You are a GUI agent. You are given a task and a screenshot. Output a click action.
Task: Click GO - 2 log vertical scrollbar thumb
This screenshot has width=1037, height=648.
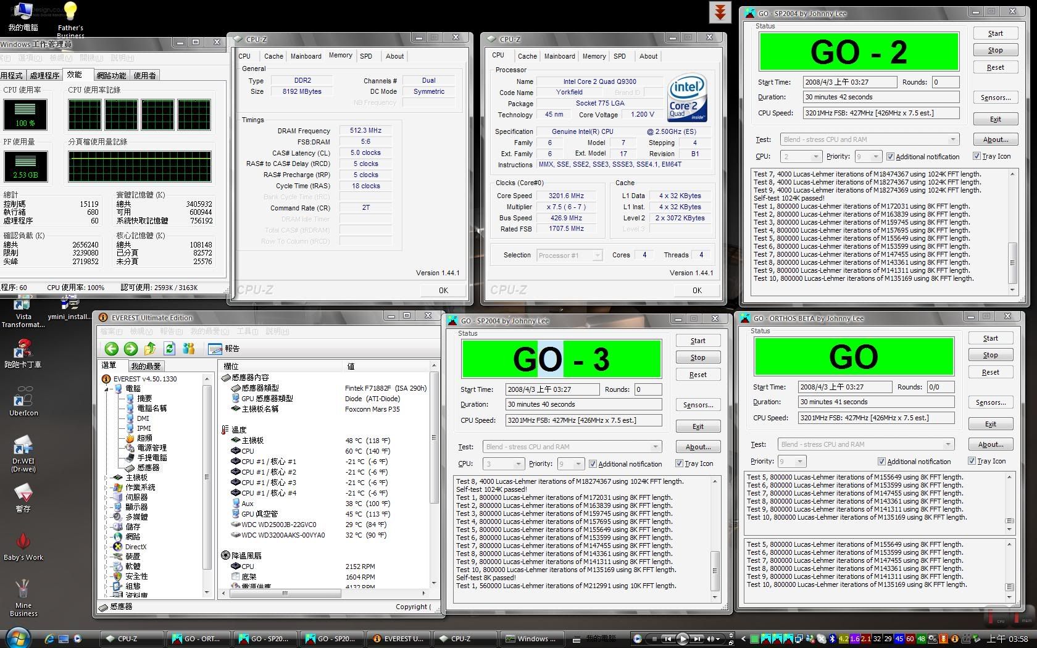pos(1012,262)
